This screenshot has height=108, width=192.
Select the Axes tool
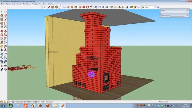(x=2, y=50)
